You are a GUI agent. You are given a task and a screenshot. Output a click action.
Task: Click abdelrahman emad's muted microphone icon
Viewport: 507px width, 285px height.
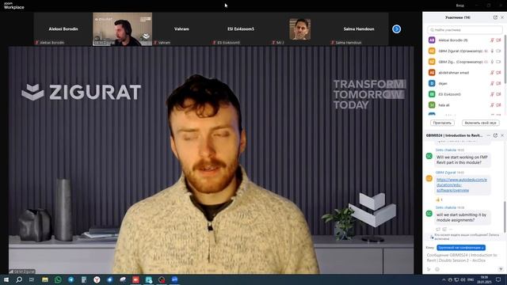tap(492, 73)
